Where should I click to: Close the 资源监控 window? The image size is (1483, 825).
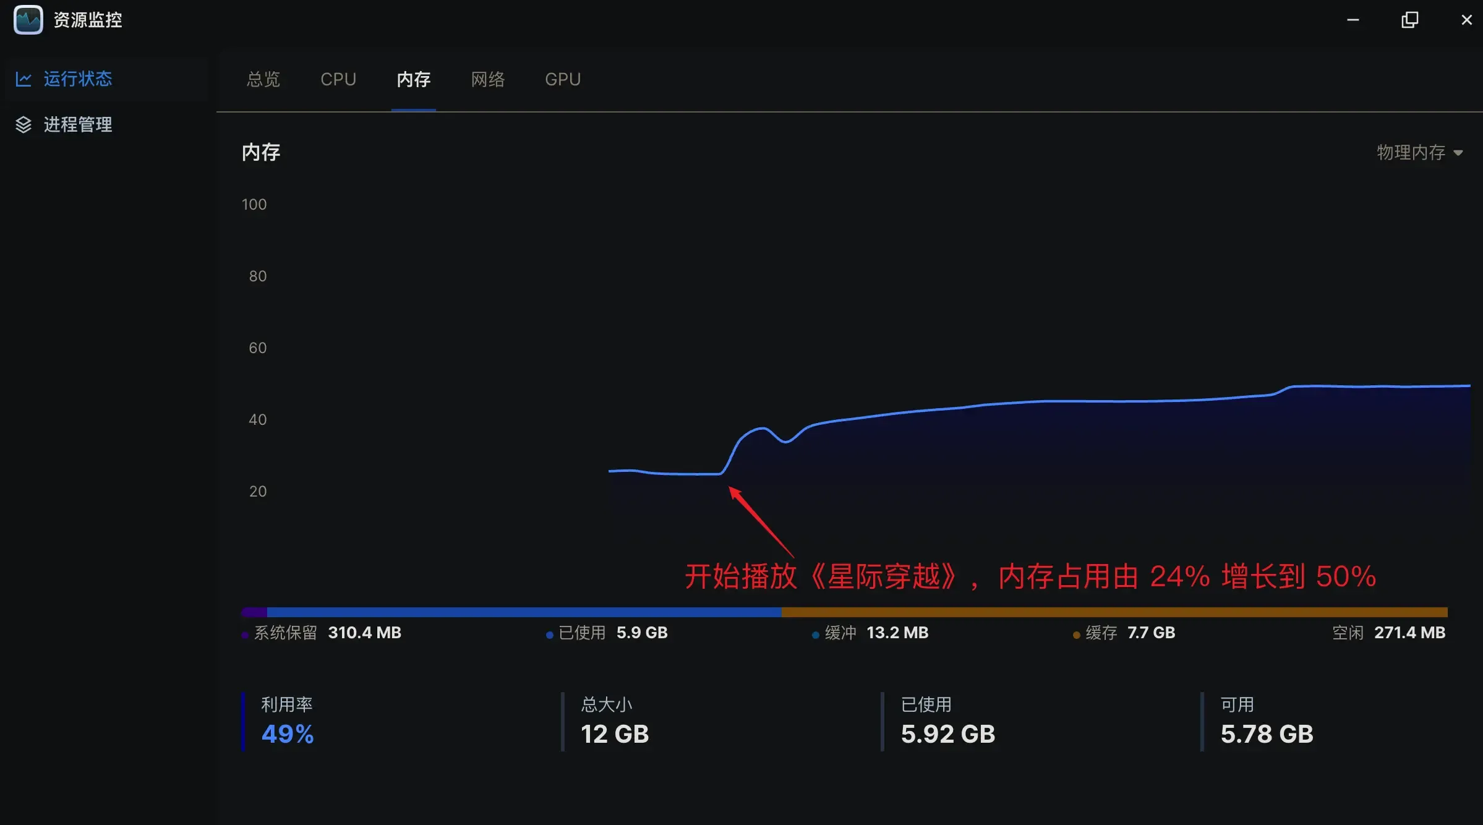point(1466,20)
